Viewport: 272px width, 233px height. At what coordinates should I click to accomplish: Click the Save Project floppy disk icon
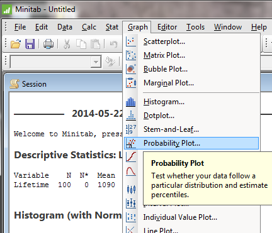[30, 44]
